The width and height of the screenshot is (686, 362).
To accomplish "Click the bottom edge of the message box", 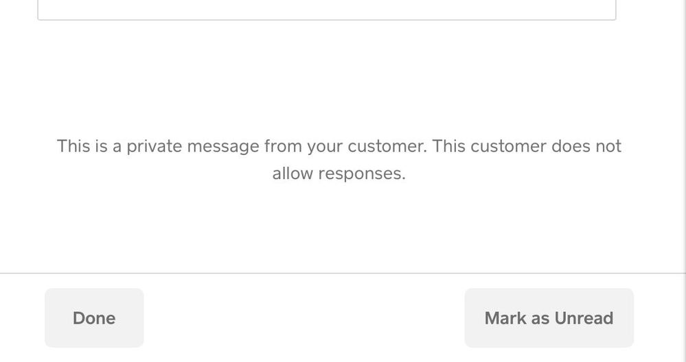I will 326,19.
